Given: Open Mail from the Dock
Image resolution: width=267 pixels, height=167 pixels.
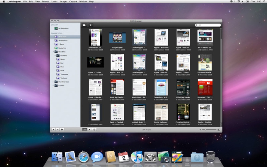Looking at the screenshot, I should (70, 157).
